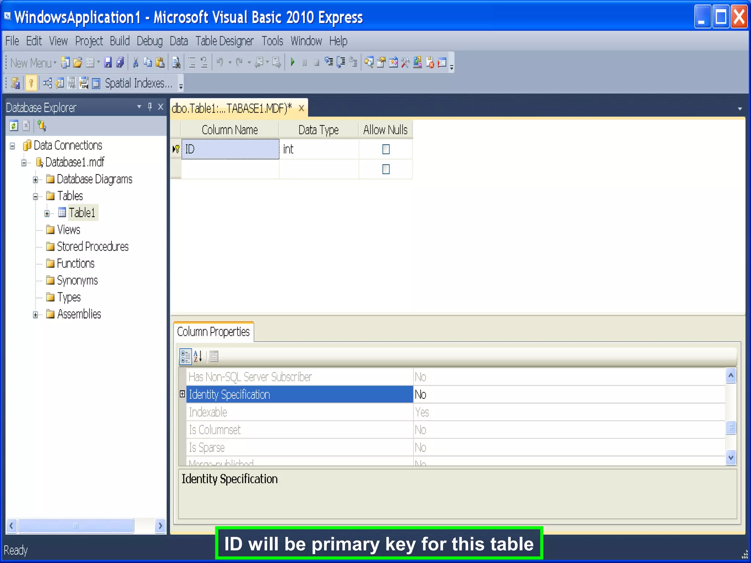Expand the Table1 node in the tree

(x=47, y=213)
